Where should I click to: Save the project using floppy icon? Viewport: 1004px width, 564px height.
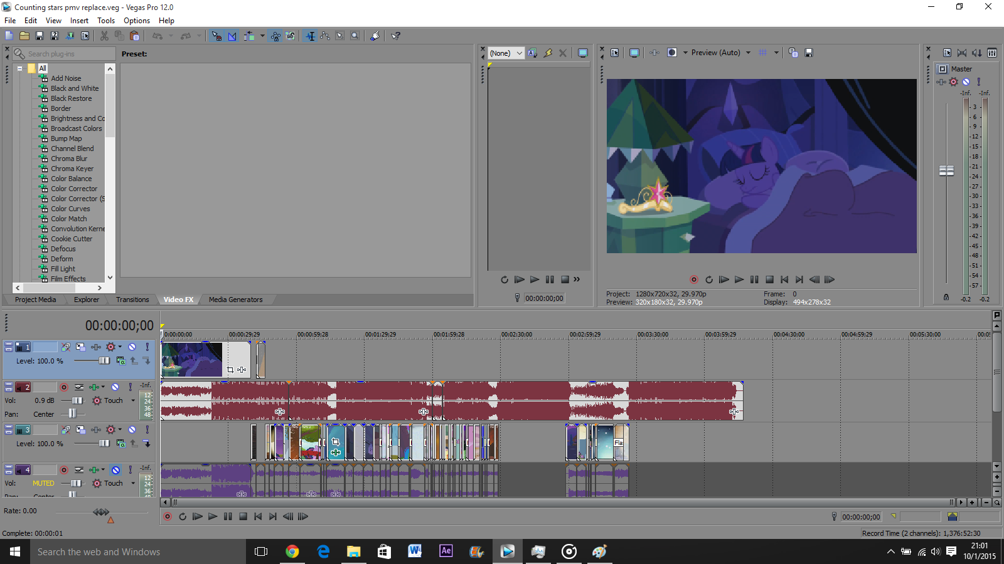pos(40,36)
